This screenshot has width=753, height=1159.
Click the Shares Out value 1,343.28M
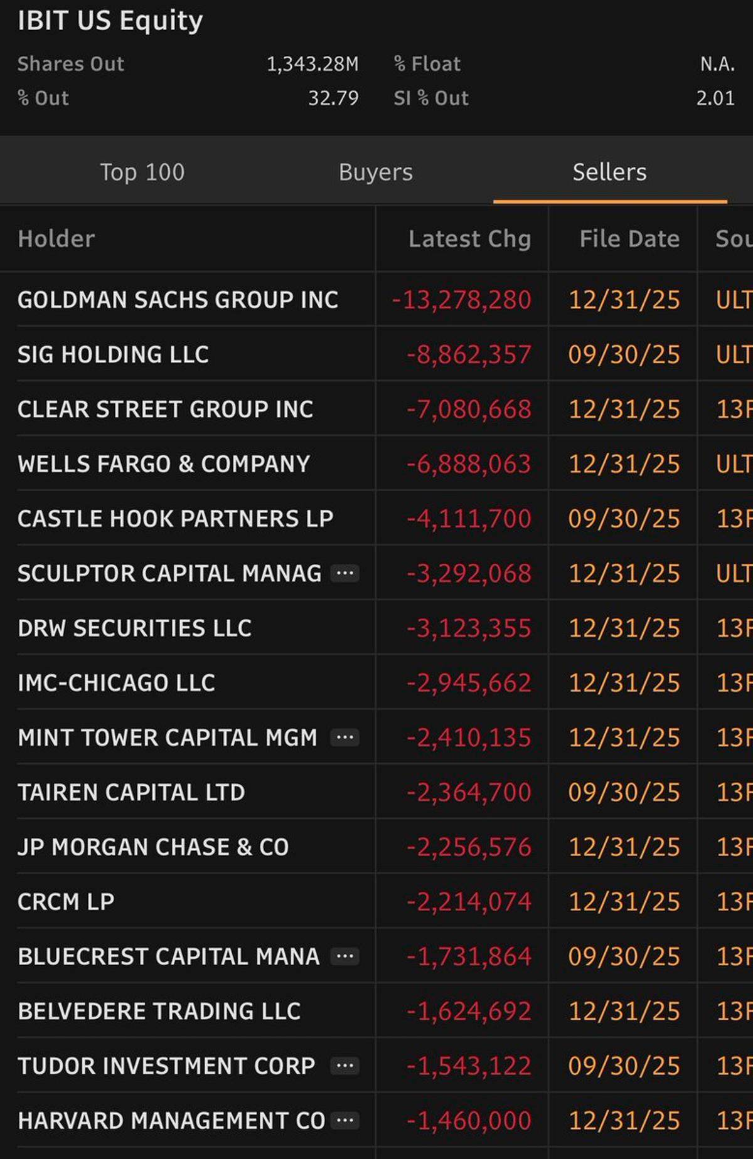(x=312, y=63)
